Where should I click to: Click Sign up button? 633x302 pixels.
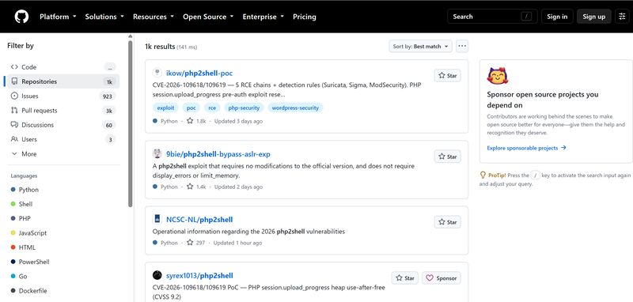tap(594, 17)
